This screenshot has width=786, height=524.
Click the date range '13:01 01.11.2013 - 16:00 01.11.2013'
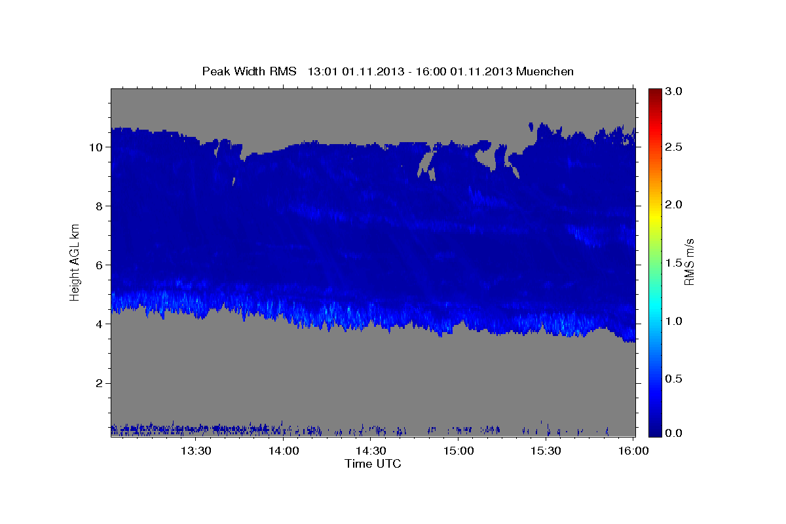[x=409, y=71]
